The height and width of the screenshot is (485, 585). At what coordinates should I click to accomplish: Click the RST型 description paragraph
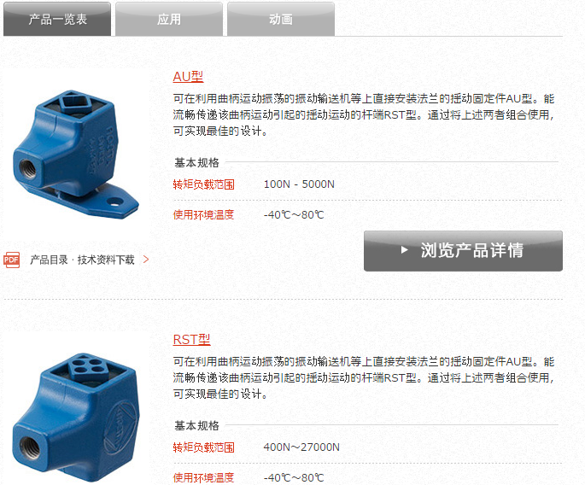364,377
